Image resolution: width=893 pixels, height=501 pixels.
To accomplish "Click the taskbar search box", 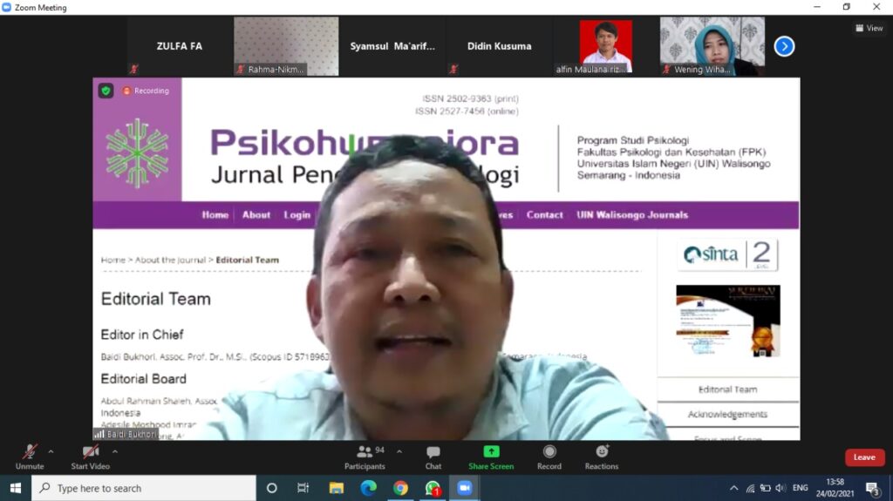I will tap(144, 488).
